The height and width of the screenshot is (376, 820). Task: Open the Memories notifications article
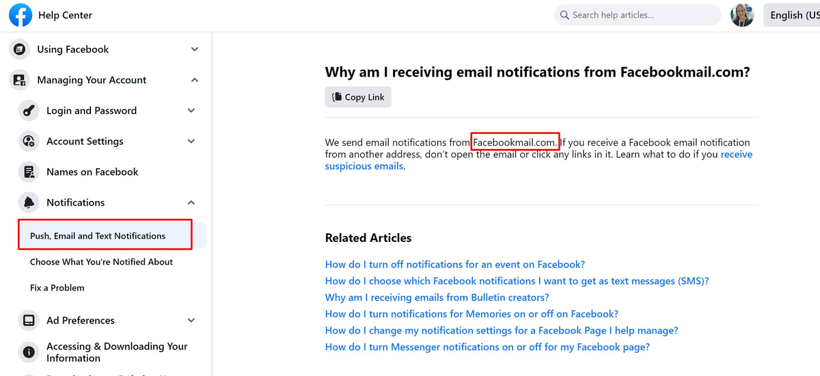[471, 314]
